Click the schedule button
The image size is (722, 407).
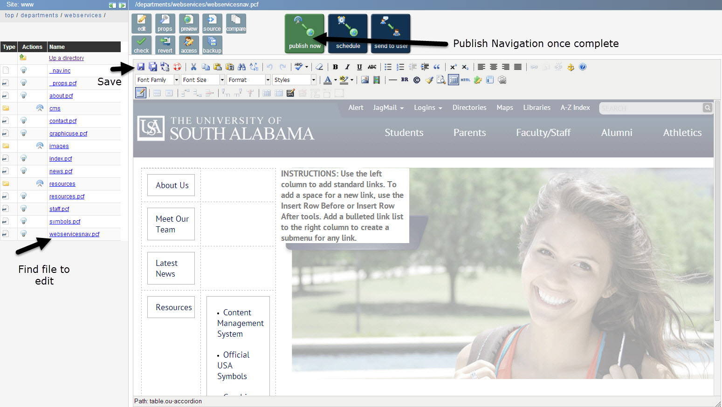pos(348,33)
